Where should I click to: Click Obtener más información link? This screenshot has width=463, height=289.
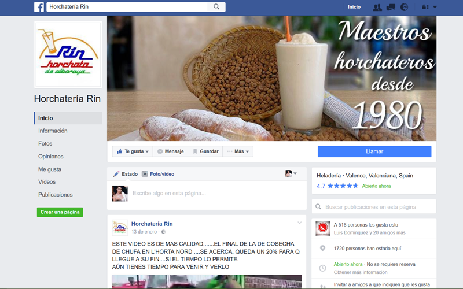click(361, 272)
